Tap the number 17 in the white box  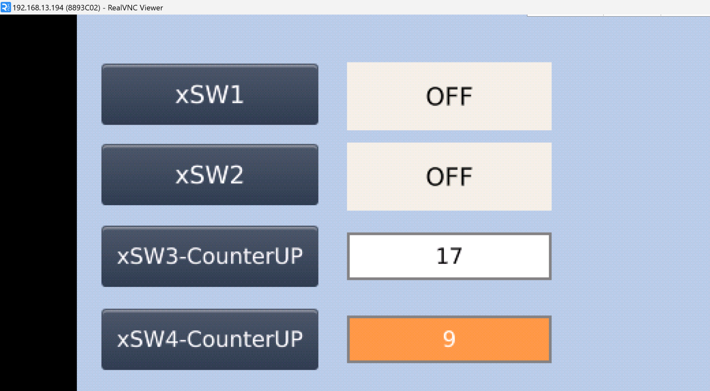point(449,256)
